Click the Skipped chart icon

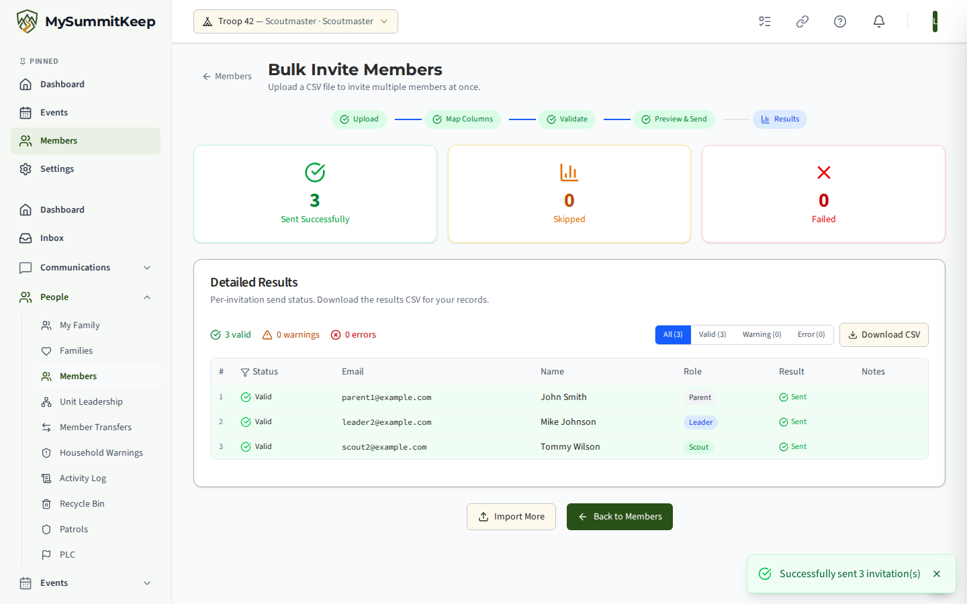pos(569,172)
